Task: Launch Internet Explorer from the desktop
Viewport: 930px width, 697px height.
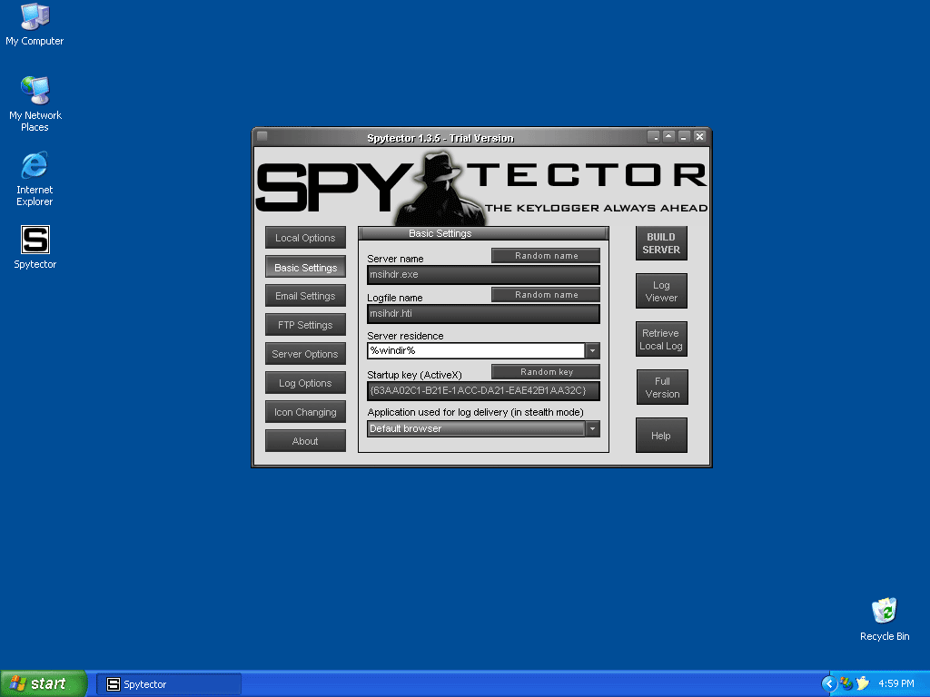Action: tap(35, 166)
